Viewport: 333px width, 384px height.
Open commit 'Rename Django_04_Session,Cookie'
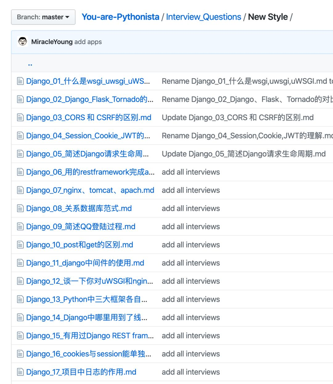(247, 136)
